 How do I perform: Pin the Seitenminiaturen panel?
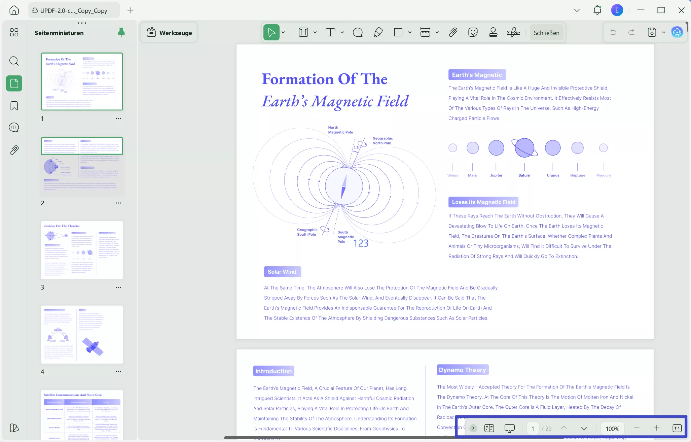click(x=121, y=32)
